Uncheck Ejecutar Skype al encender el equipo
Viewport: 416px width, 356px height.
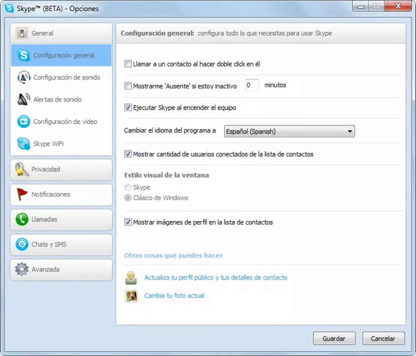pyautogui.click(x=128, y=107)
